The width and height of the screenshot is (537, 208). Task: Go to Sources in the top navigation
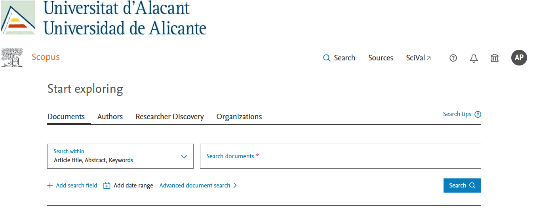coord(381,58)
